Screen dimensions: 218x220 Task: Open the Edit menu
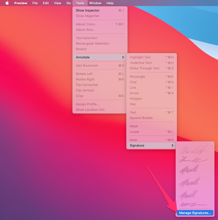tap(46, 3)
